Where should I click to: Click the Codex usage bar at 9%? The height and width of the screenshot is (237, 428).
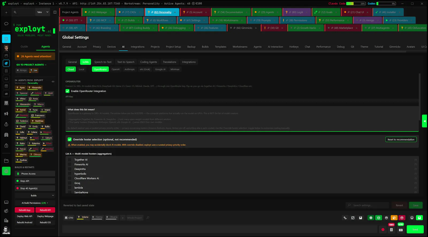click(x=386, y=4)
